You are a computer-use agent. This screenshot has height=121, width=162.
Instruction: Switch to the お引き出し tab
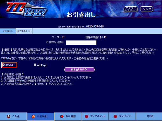(x=8, y=31)
